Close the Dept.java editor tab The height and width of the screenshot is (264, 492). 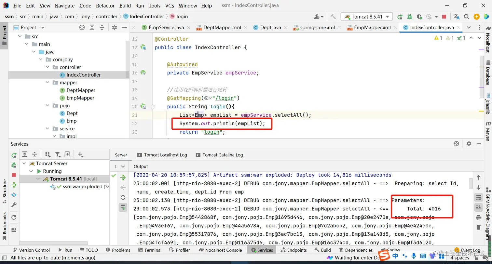pos(286,28)
